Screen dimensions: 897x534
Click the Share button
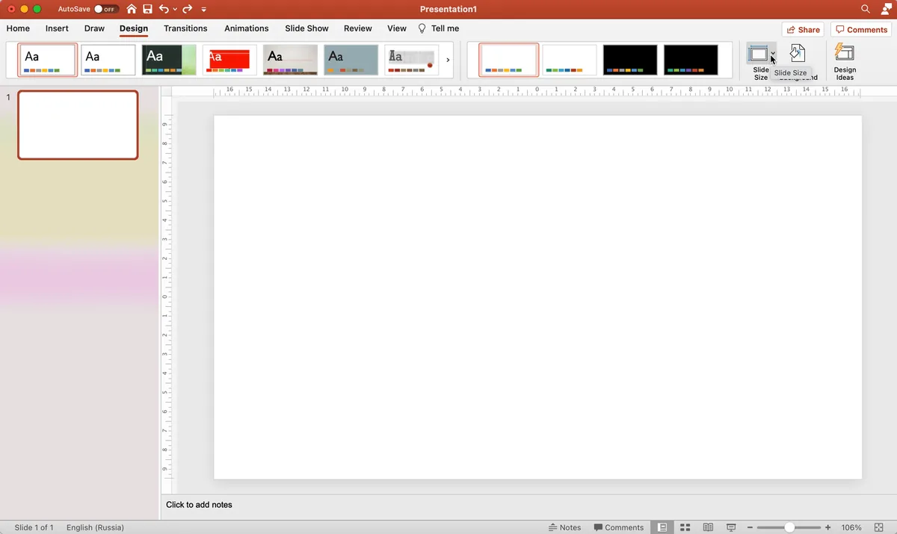click(x=803, y=30)
